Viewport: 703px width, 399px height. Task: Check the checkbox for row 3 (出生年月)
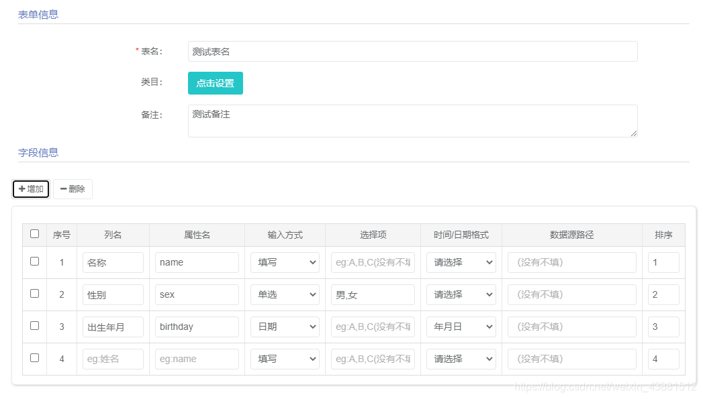click(34, 327)
